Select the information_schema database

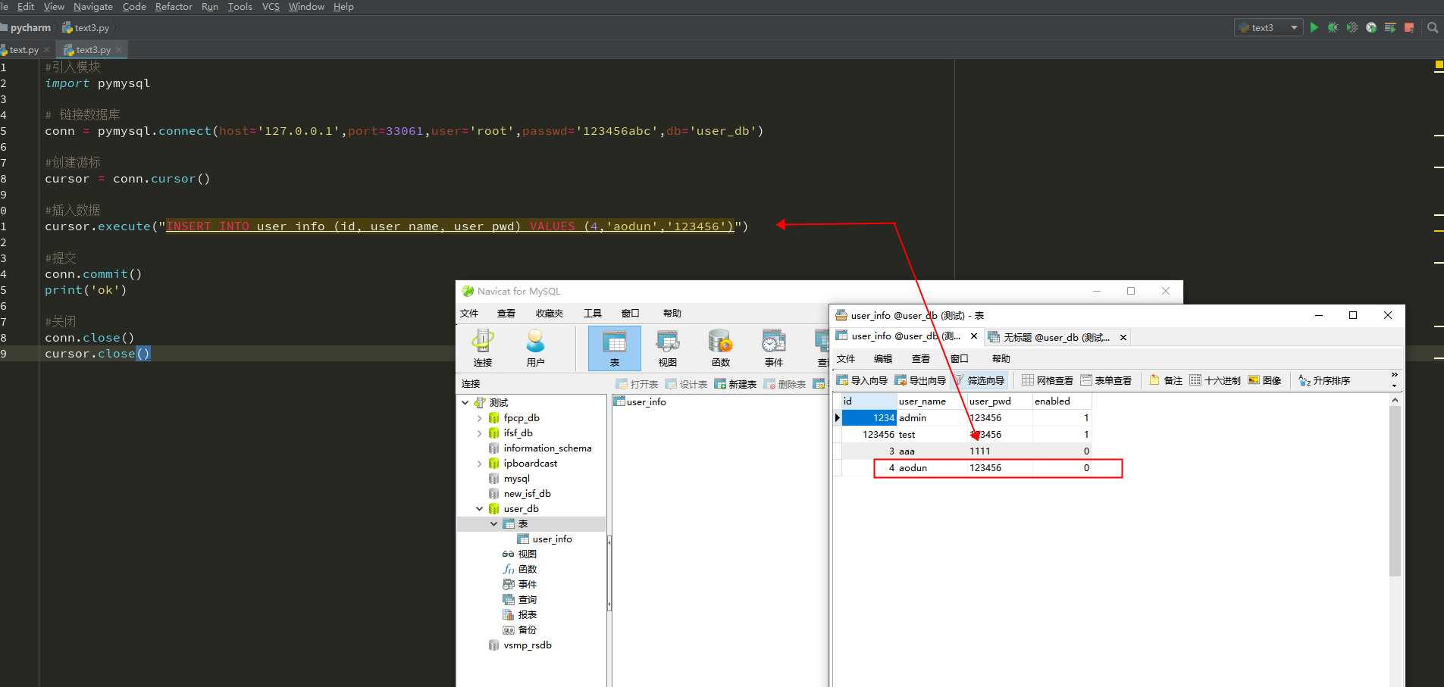[x=547, y=448]
